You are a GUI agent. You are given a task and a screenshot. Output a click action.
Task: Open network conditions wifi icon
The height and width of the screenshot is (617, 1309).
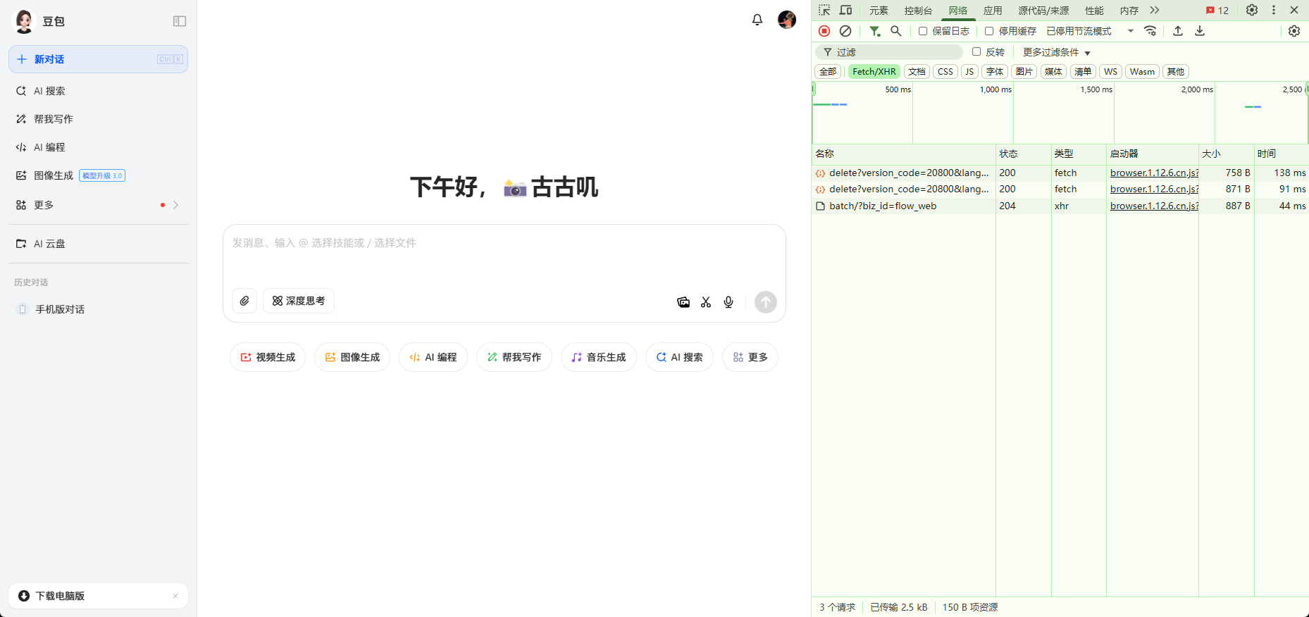(1150, 31)
